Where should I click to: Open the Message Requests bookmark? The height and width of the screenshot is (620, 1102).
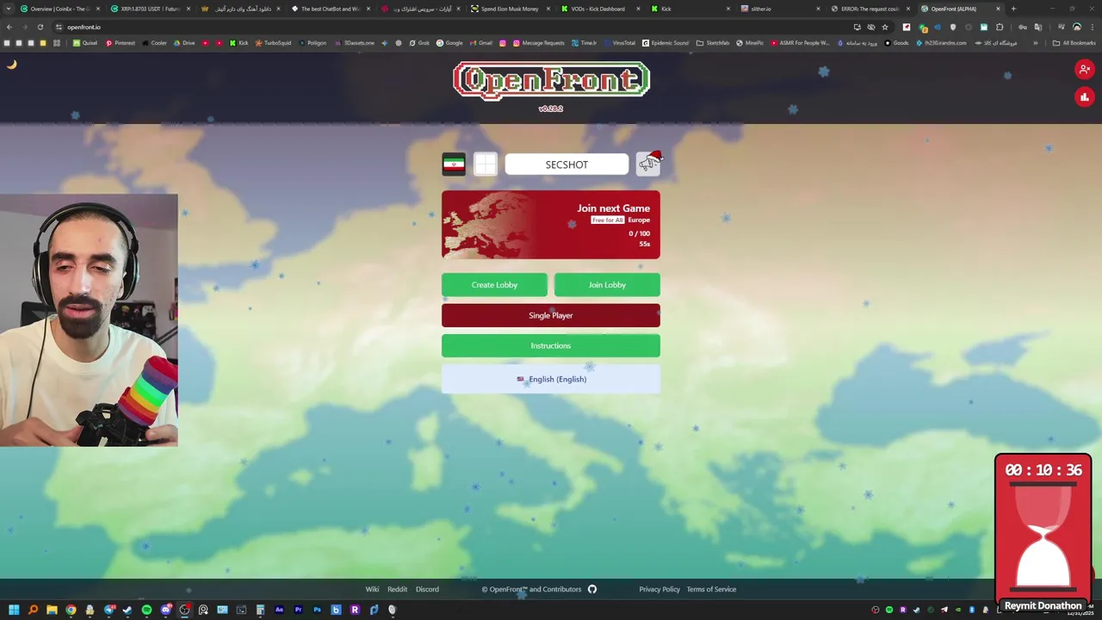[x=538, y=42]
